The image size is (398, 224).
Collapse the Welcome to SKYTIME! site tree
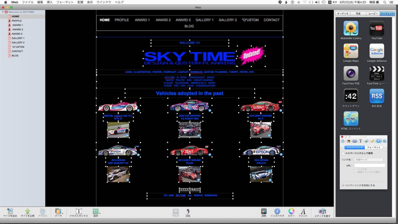coord(3,12)
